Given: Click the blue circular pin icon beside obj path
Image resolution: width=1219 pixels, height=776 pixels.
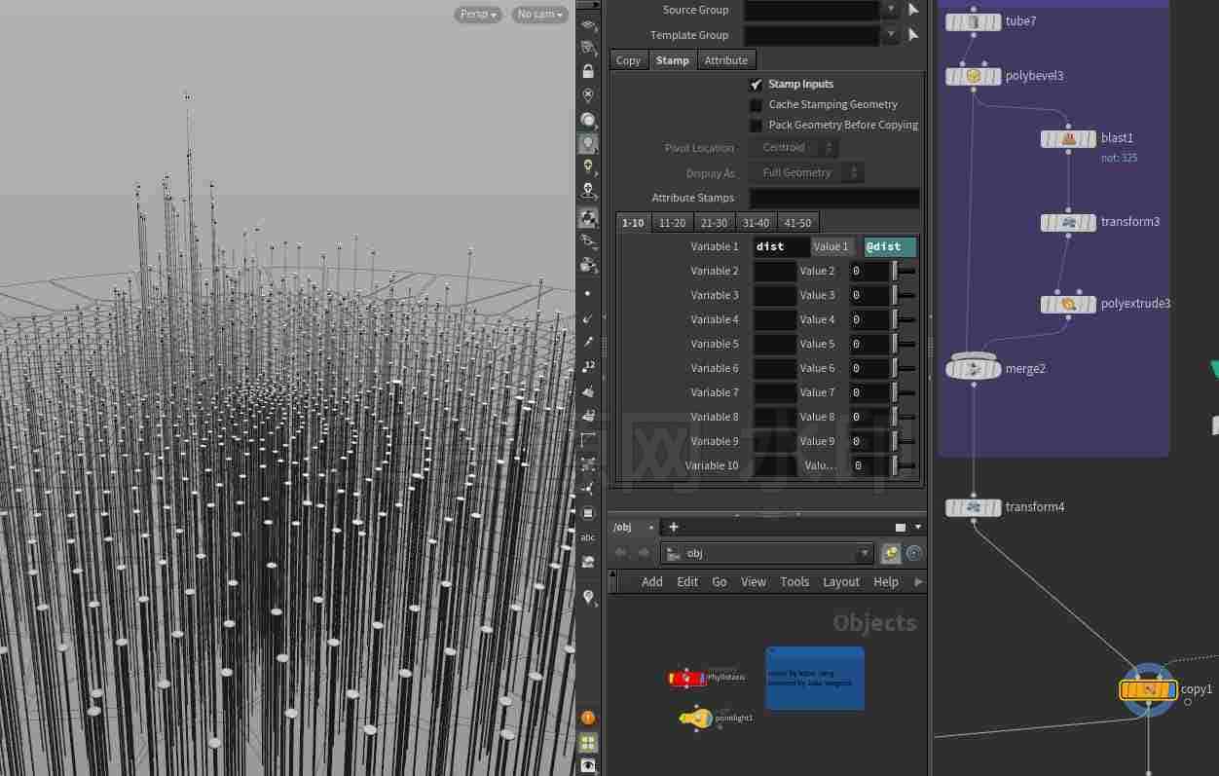Looking at the screenshot, I should 913,553.
